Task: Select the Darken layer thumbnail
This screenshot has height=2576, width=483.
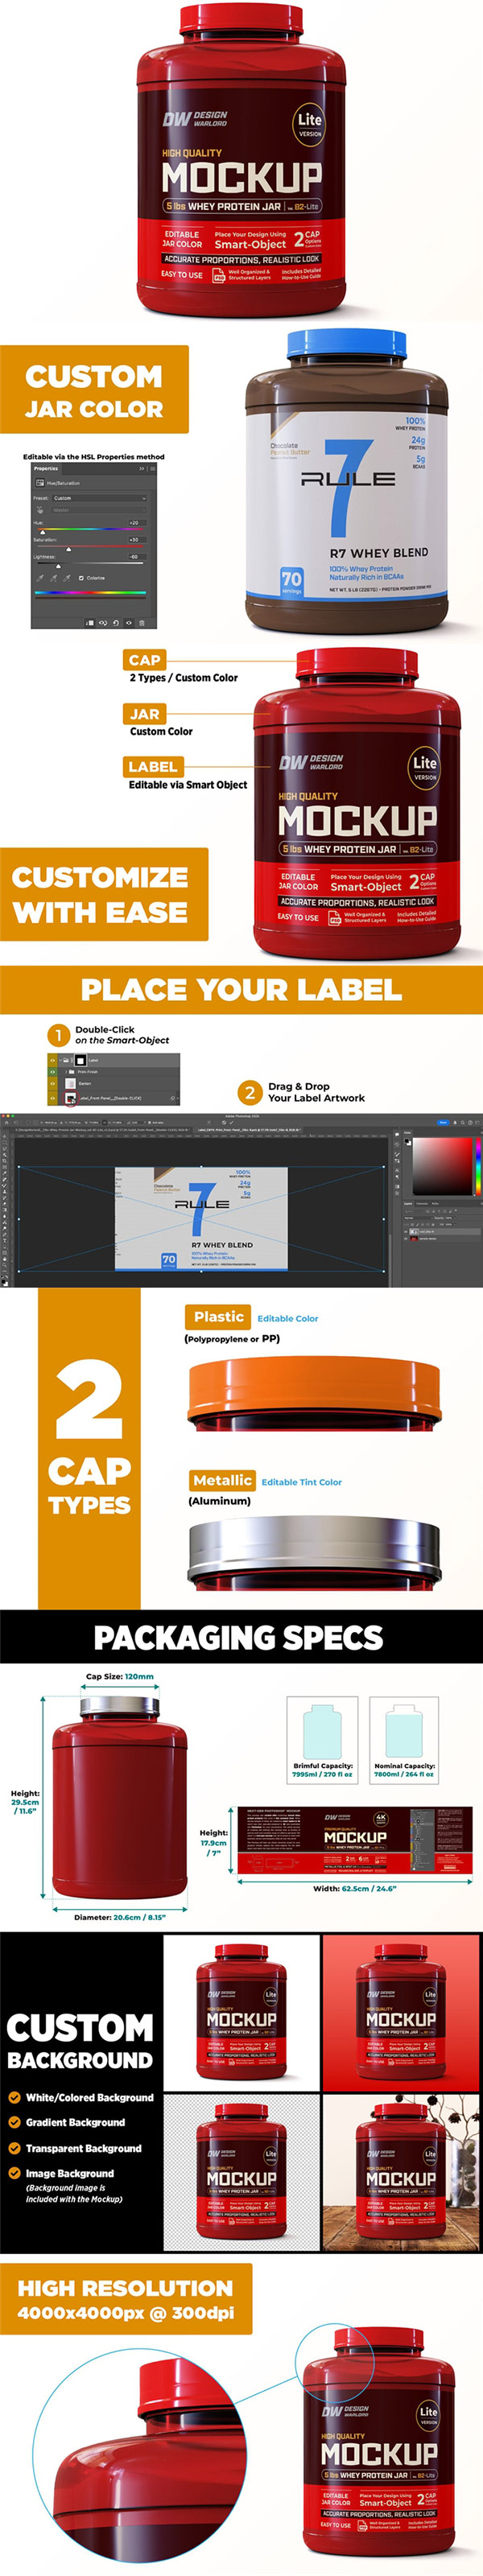Action: pyautogui.click(x=71, y=1084)
